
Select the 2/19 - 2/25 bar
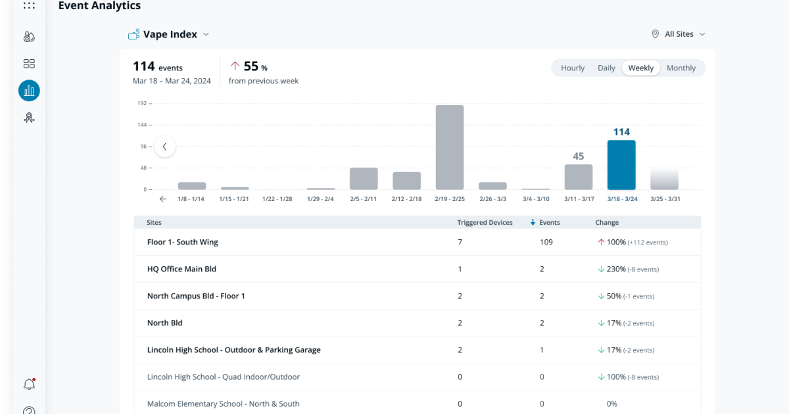click(x=450, y=147)
